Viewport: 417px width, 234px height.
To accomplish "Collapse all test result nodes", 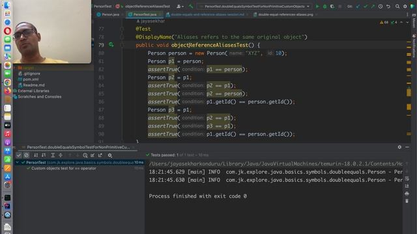I will [61, 155].
